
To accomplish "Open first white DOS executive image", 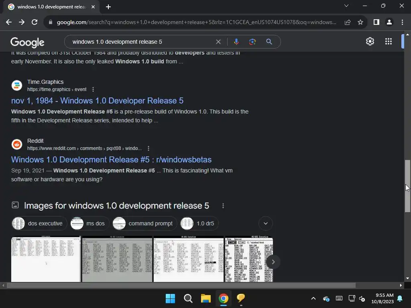I will point(46,259).
